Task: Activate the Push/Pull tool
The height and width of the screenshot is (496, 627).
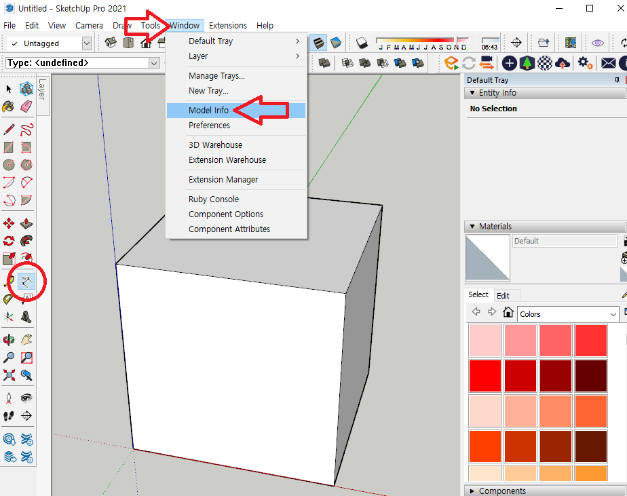Action: click(x=26, y=223)
